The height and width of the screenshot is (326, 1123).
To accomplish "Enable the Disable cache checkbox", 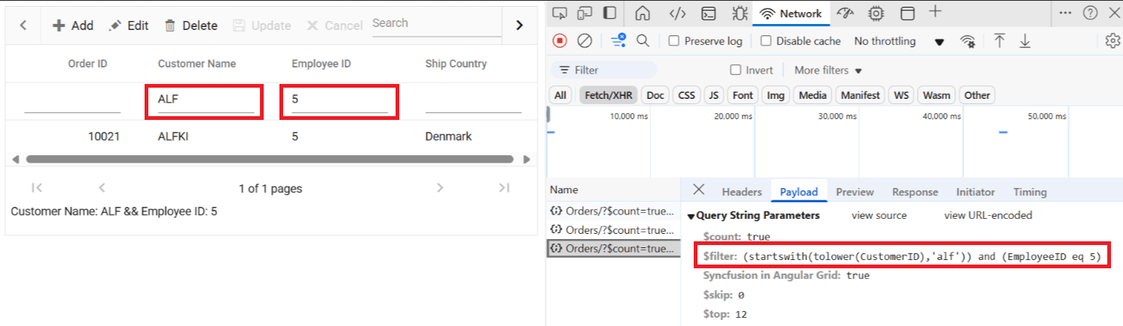I will (x=766, y=41).
